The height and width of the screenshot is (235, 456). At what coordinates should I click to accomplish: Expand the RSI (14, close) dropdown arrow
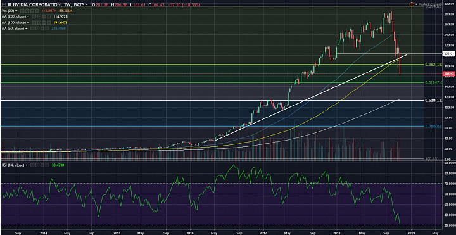pyautogui.click(x=27, y=165)
